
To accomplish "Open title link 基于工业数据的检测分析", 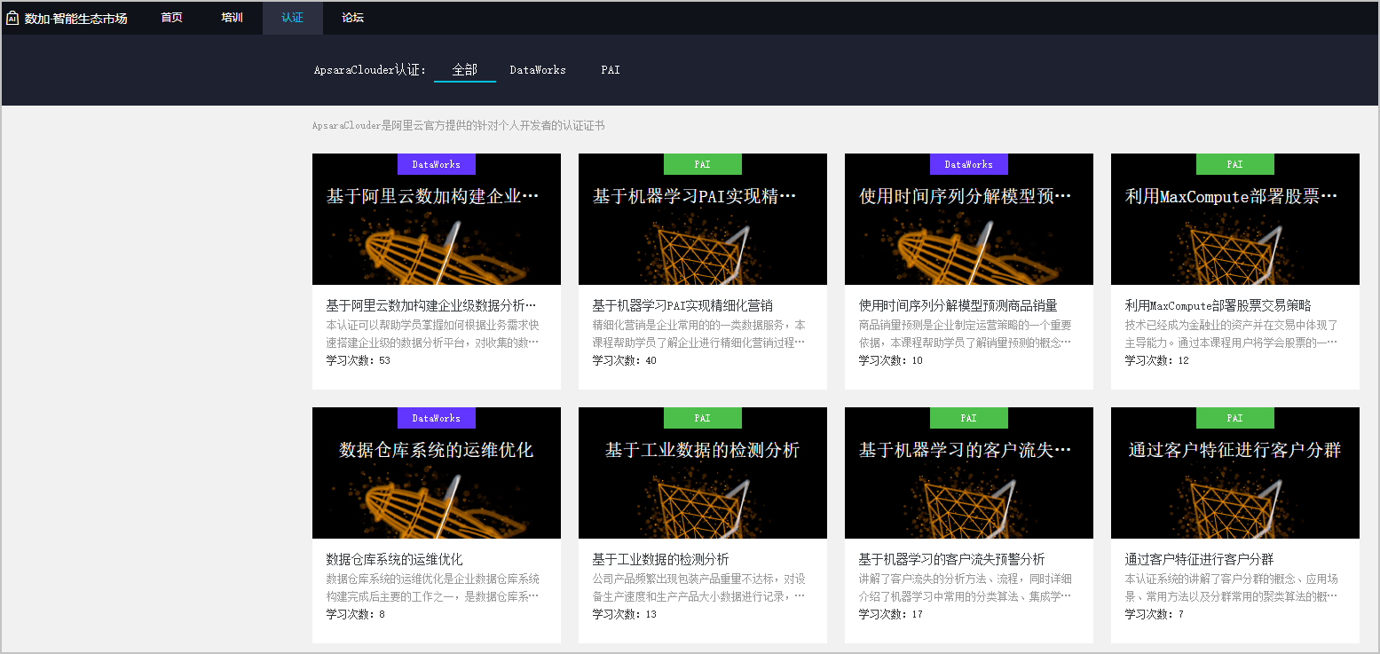I will pos(661,559).
